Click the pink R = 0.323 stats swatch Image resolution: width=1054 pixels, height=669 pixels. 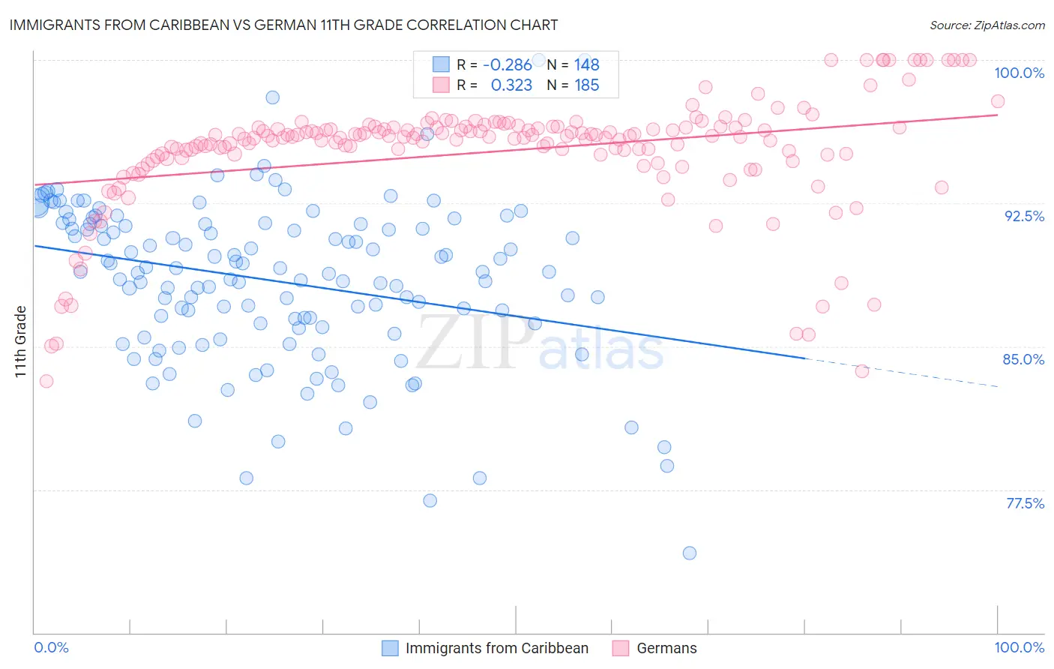coord(441,85)
